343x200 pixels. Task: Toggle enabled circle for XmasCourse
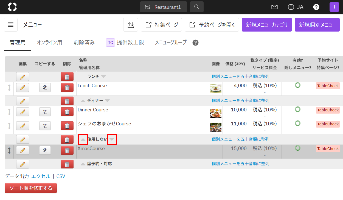coord(298,148)
